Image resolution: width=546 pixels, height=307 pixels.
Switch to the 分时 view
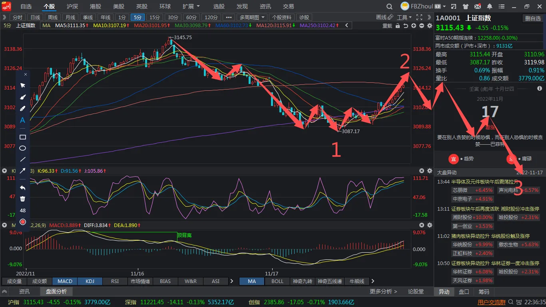(x=18, y=17)
